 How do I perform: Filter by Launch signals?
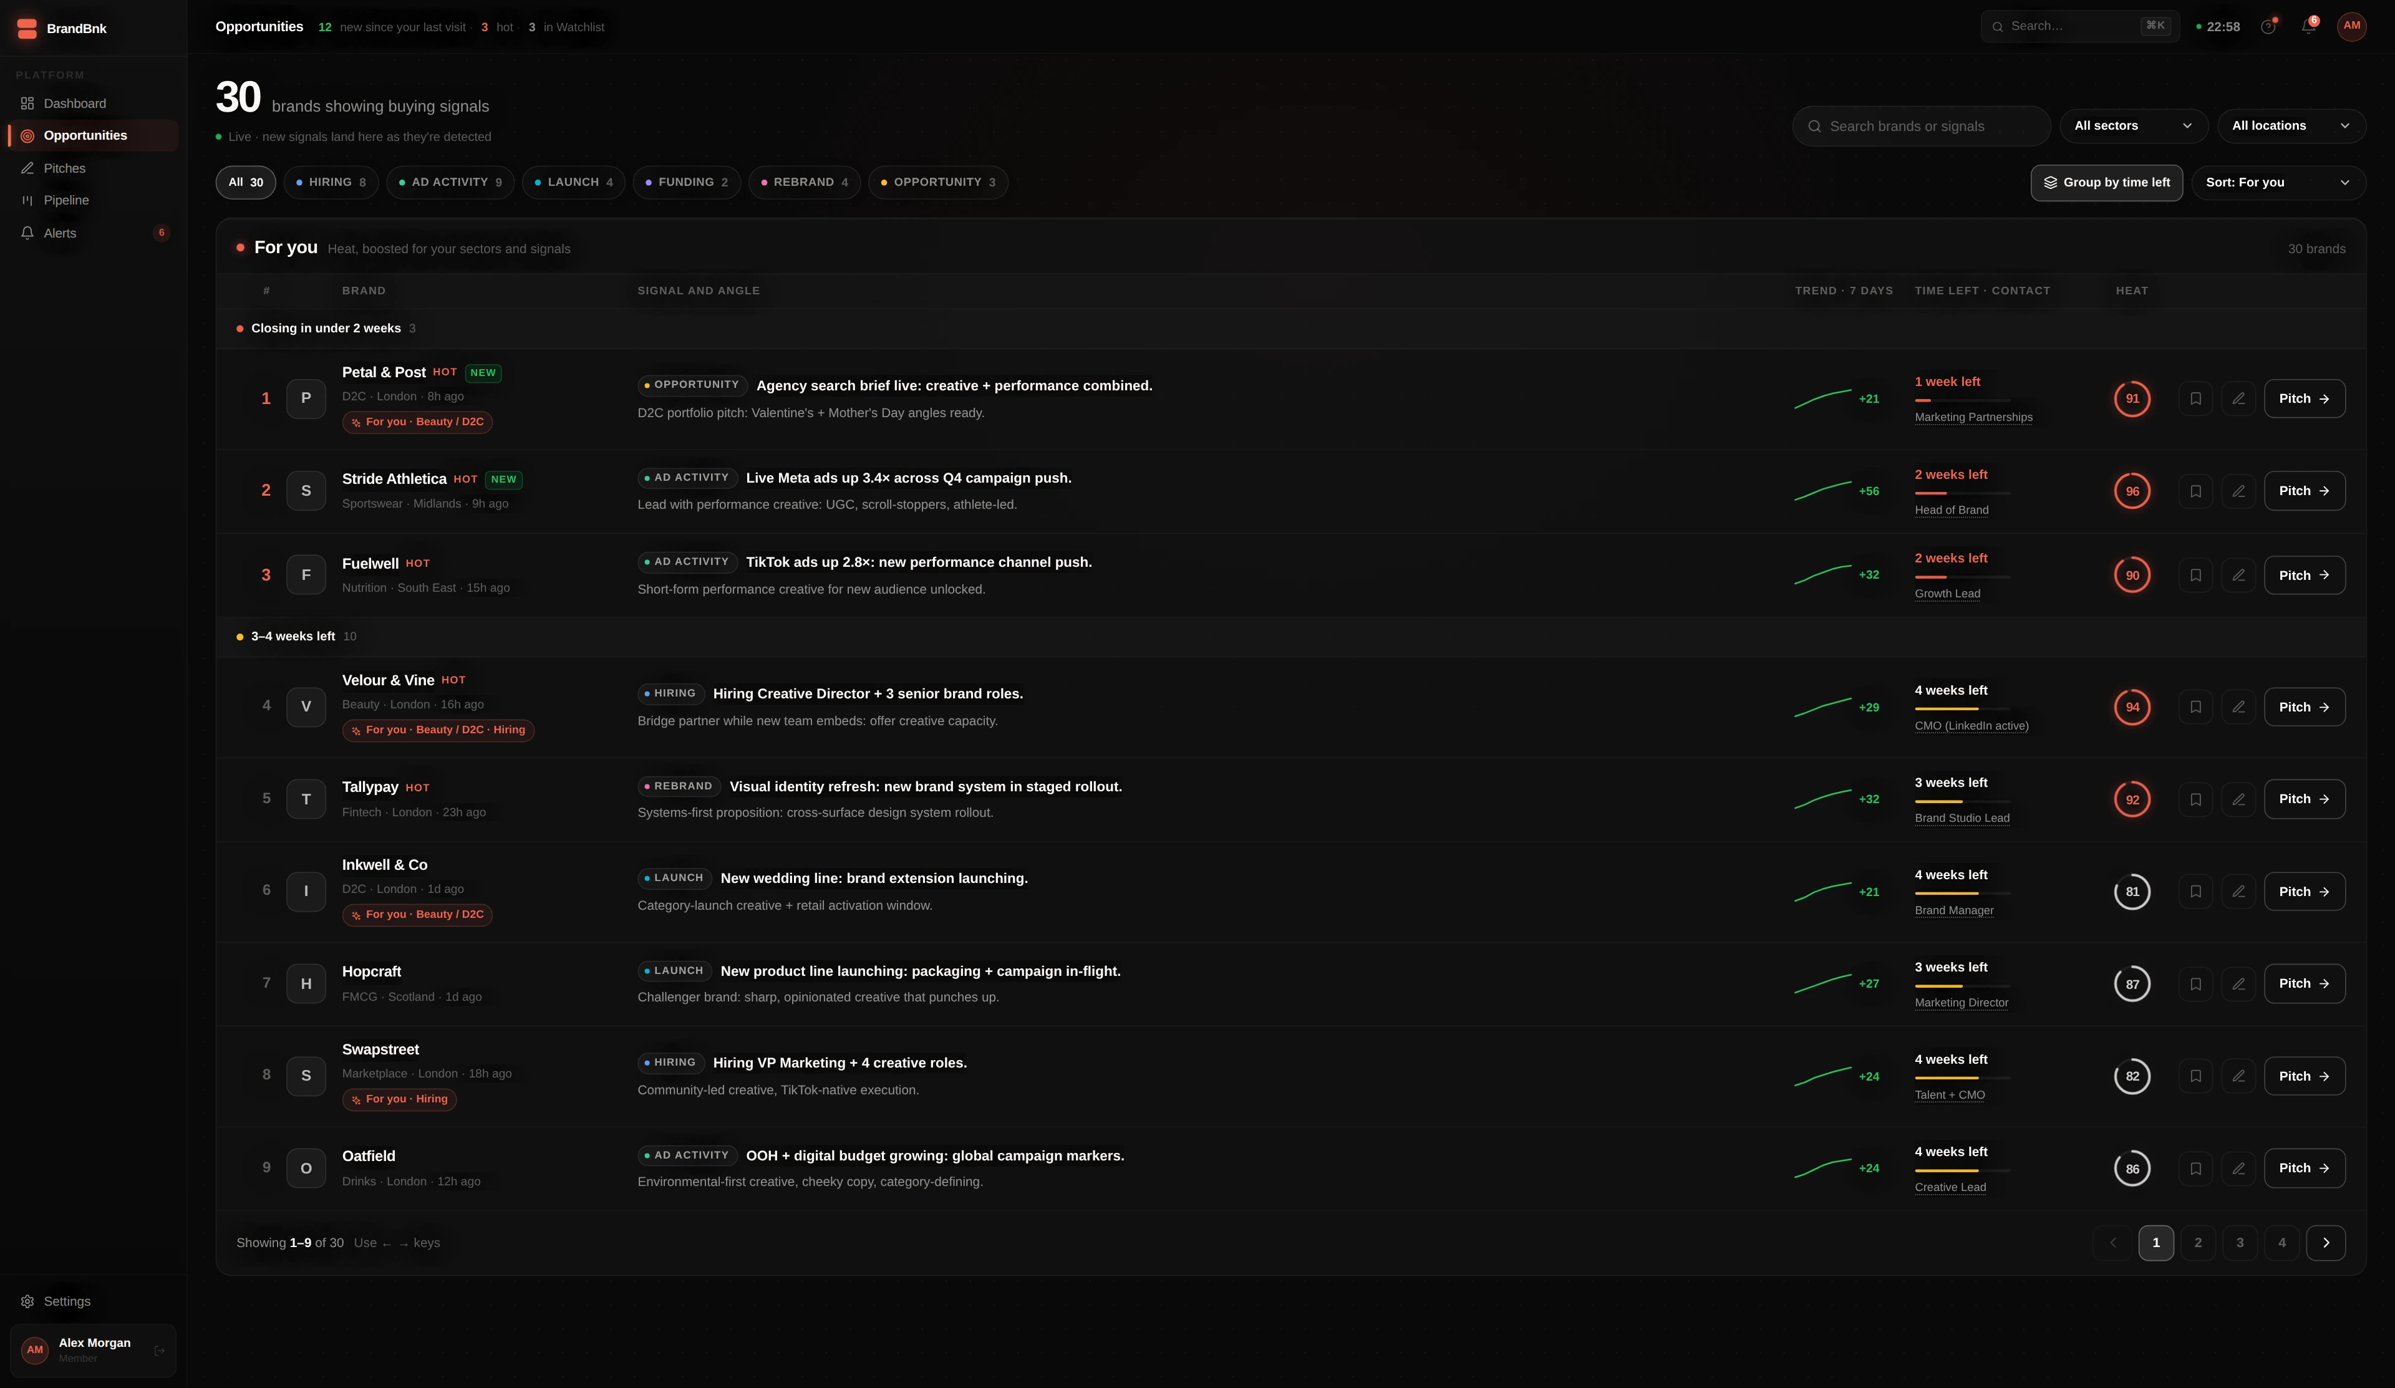[573, 183]
